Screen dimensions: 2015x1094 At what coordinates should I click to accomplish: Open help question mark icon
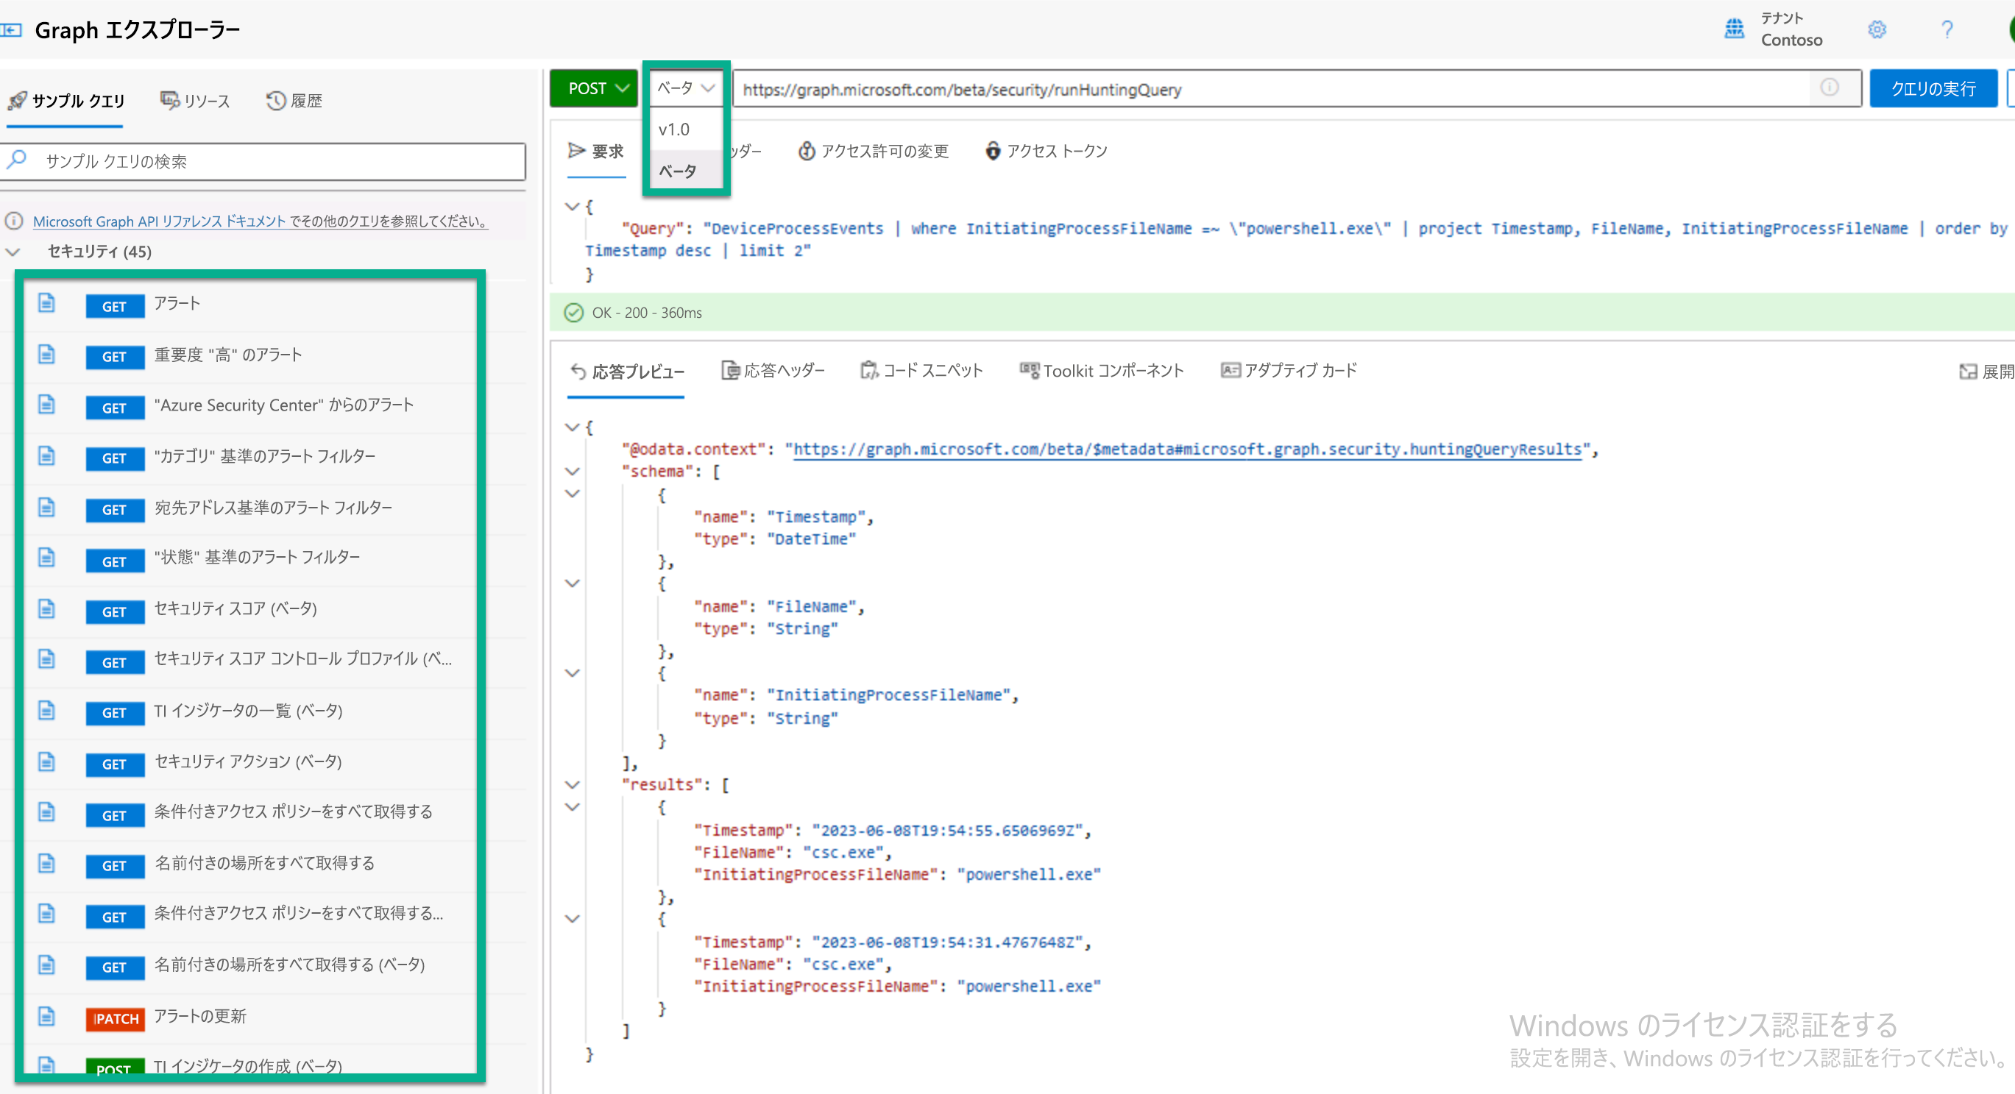click(1947, 29)
